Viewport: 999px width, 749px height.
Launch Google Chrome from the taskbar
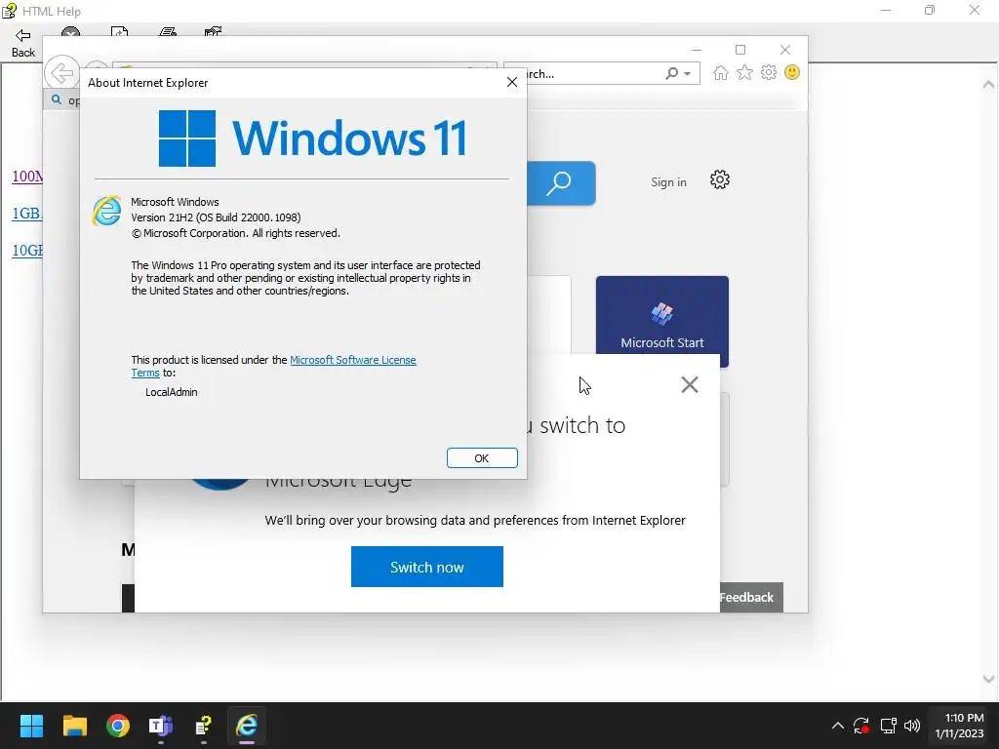[x=118, y=726]
